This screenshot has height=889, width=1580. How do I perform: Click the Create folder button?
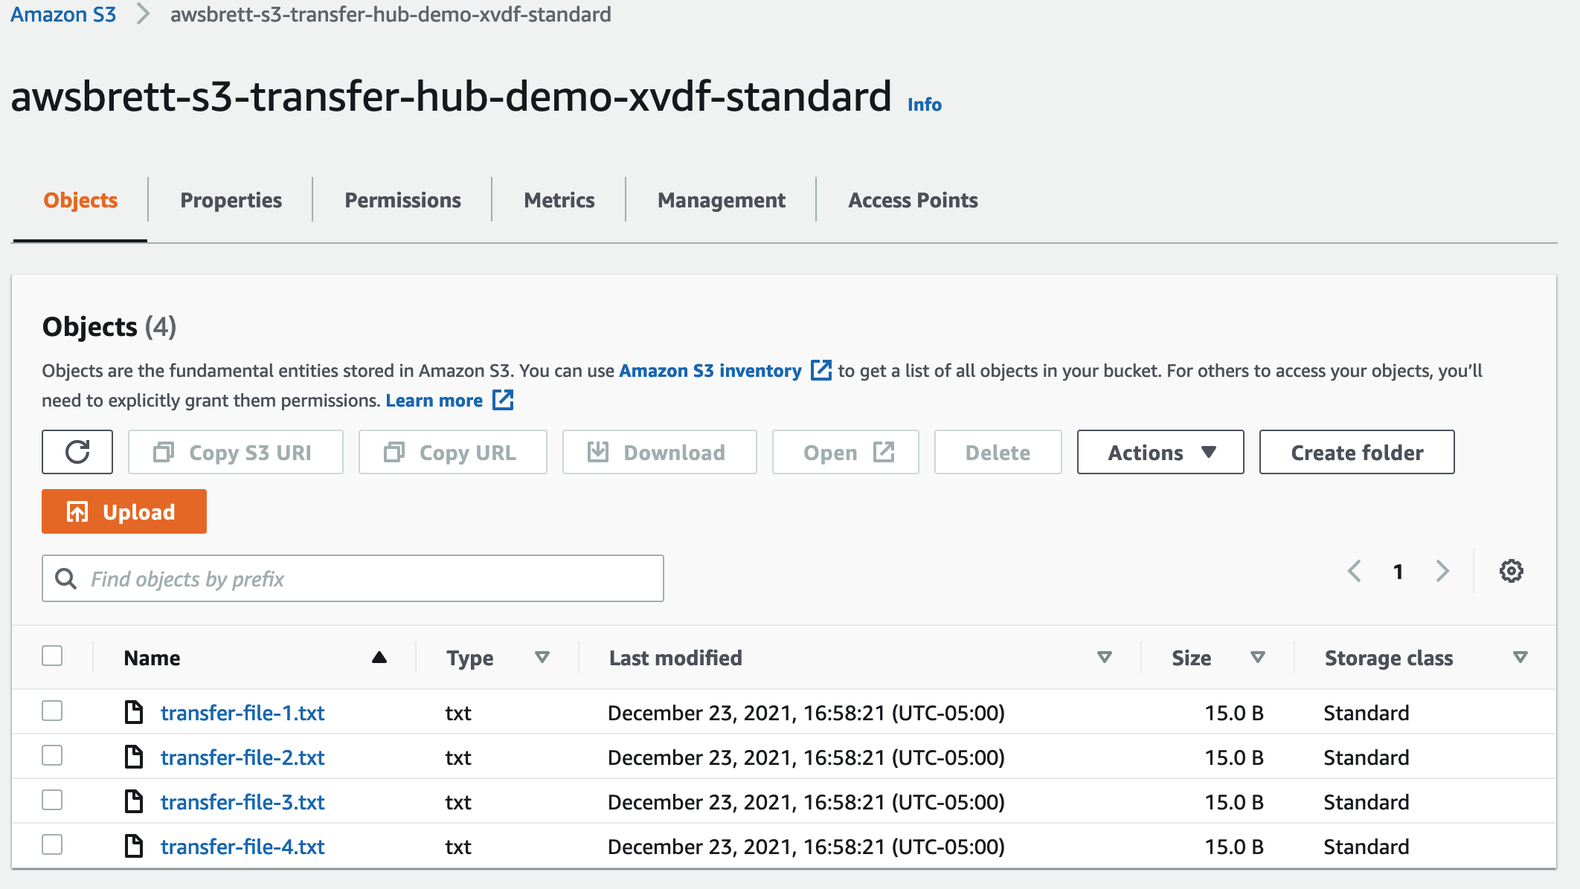coord(1357,452)
